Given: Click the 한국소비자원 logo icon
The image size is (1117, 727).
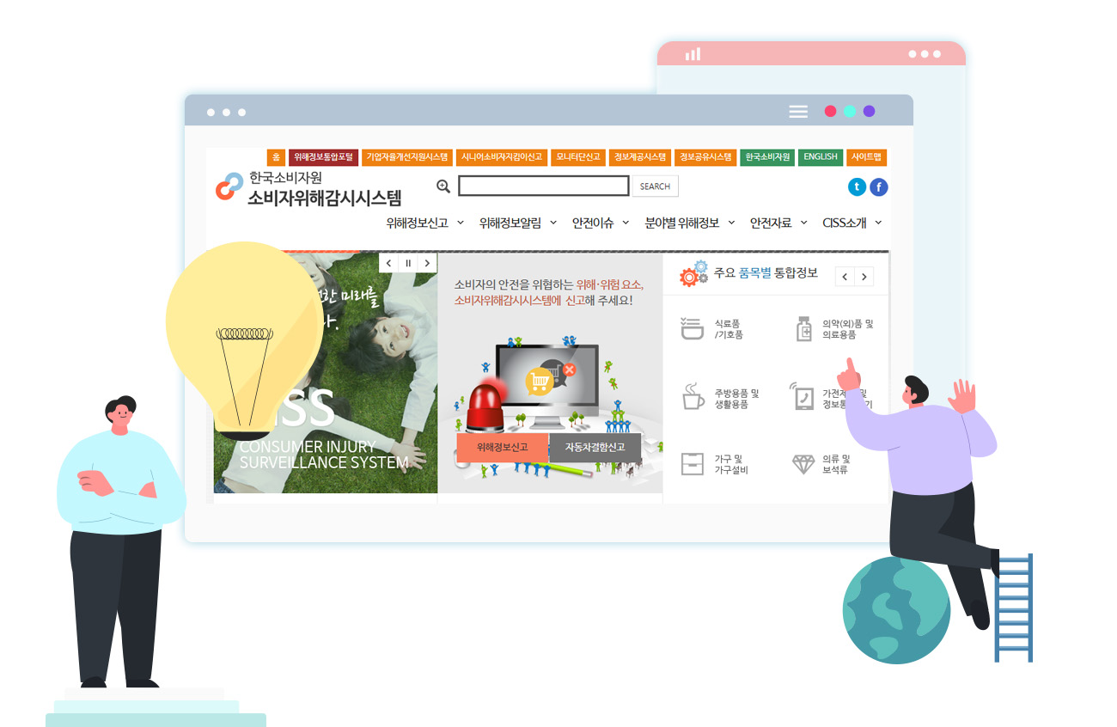Looking at the screenshot, I should 229,187.
